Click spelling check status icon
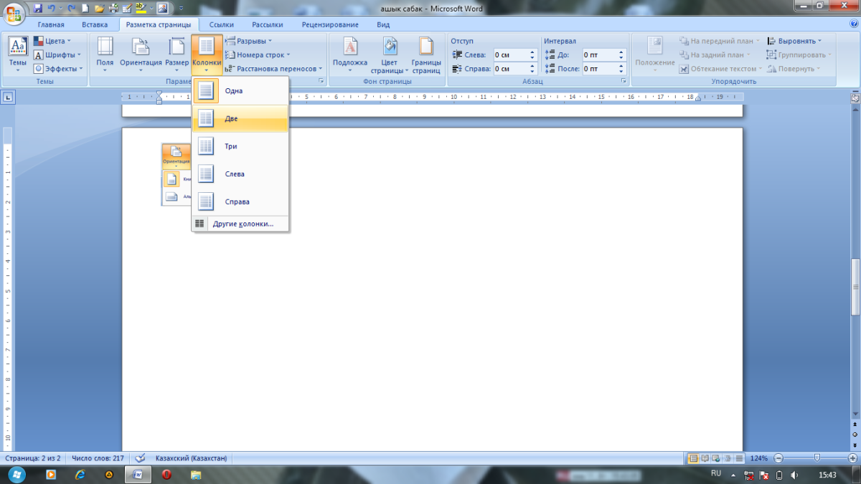 140,458
